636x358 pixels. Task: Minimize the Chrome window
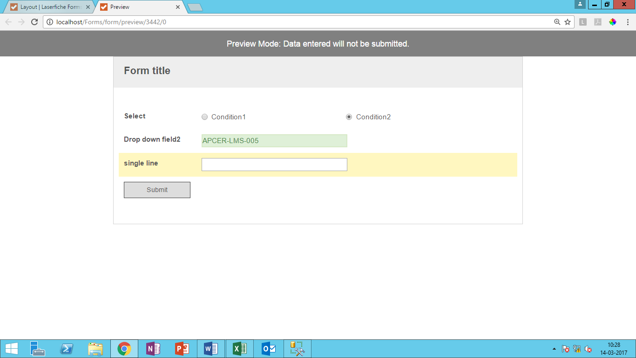pos(594,4)
